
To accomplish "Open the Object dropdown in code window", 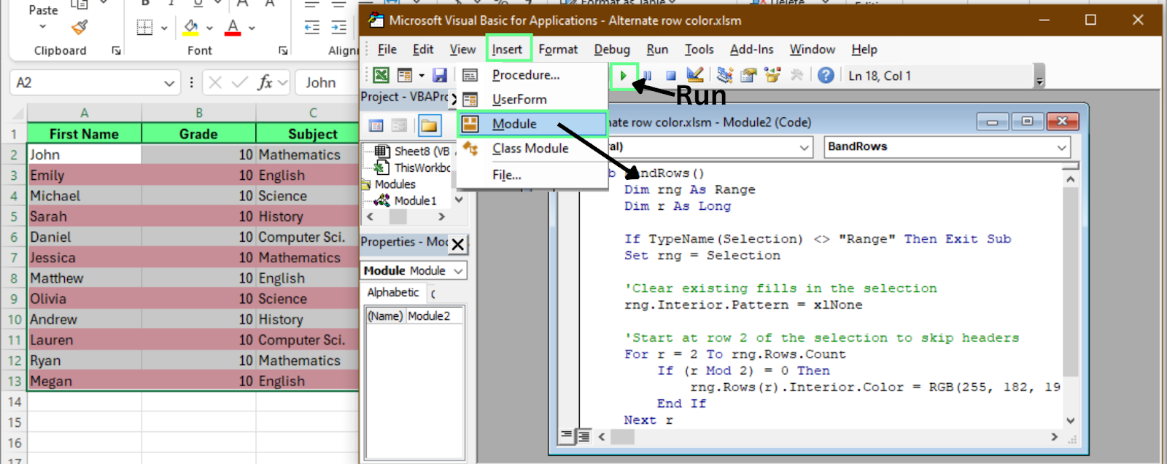I will (x=805, y=147).
